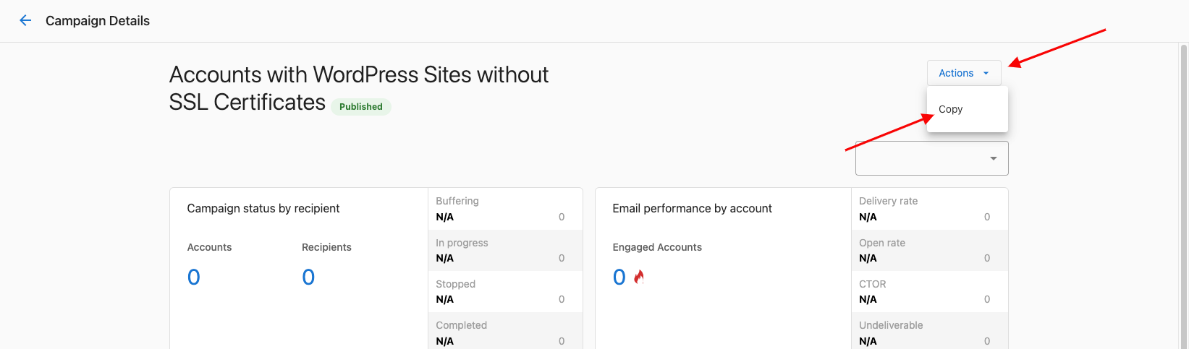The width and height of the screenshot is (1189, 349).
Task: Select the Delivery rate row
Action: 929,209
